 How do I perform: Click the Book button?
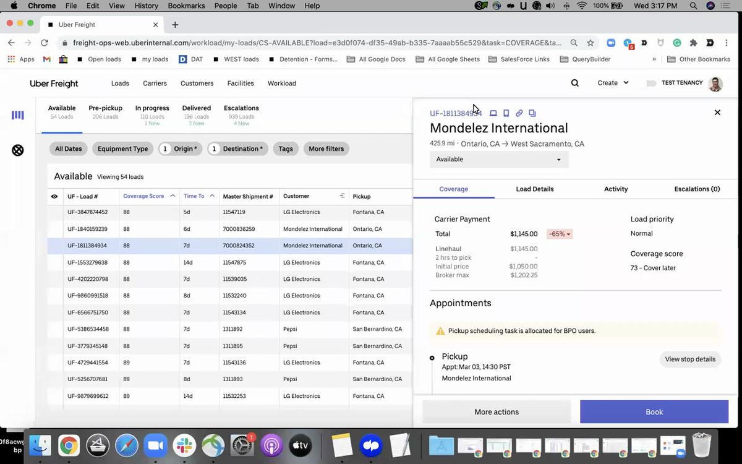(654, 412)
